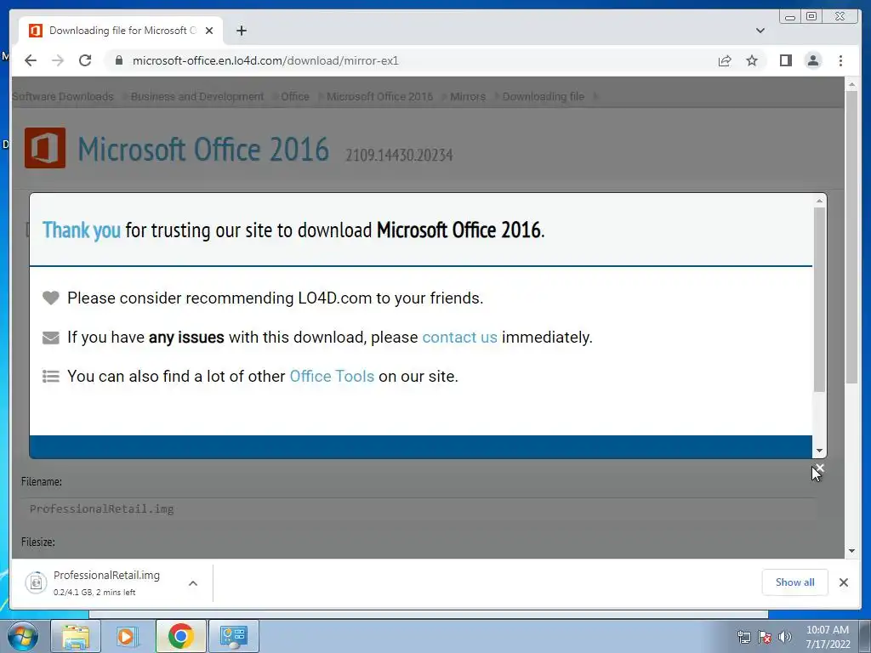This screenshot has width=871, height=653.
Task: Click the list icon in the popup
Action: (x=50, y=377)
